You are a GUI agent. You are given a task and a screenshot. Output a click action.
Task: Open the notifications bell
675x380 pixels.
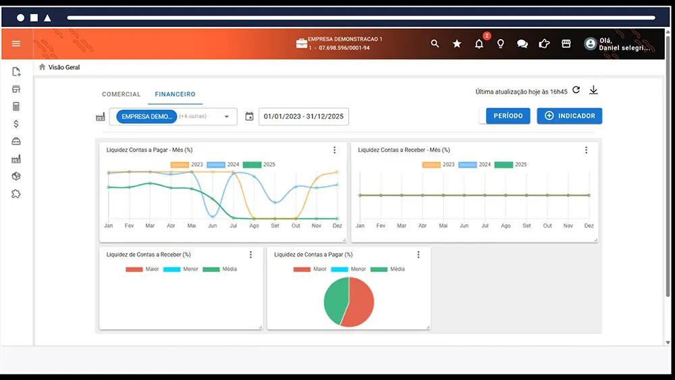coord(479,44)
